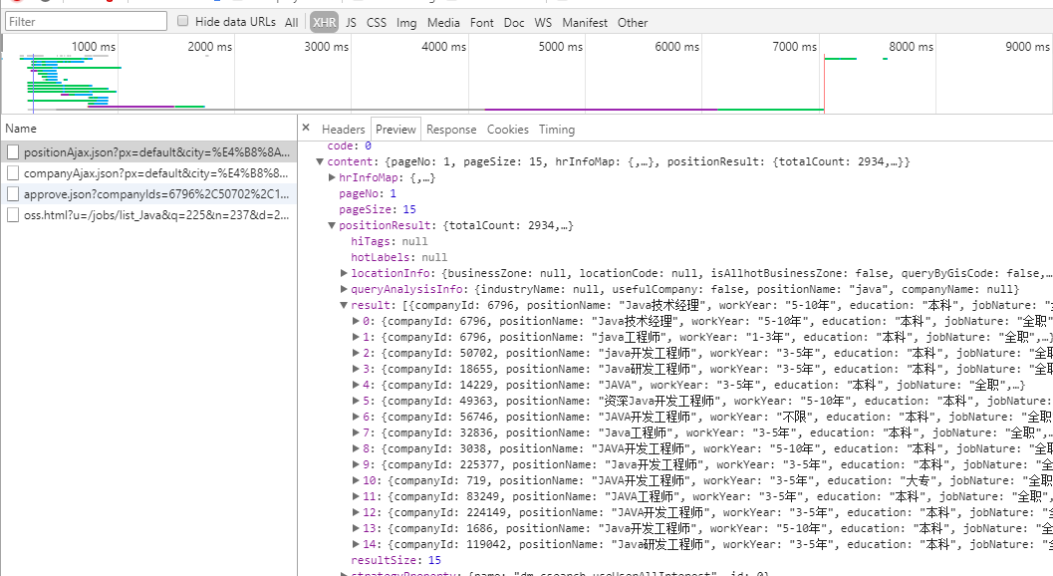Check the oss.html request row checkbox

(x=13, y=215)
